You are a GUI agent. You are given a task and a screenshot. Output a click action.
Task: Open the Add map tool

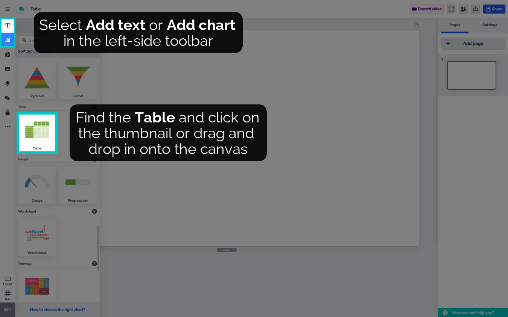point(8,54)
